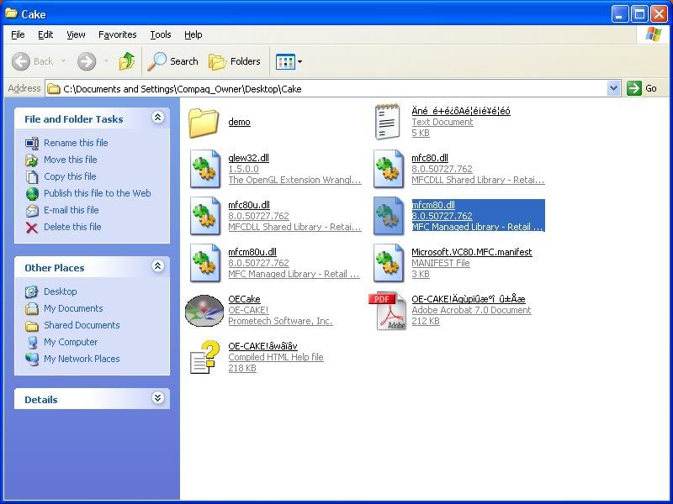Click the glew32.dll file name
The image size is (673, 504).
(x=248, y=158)
